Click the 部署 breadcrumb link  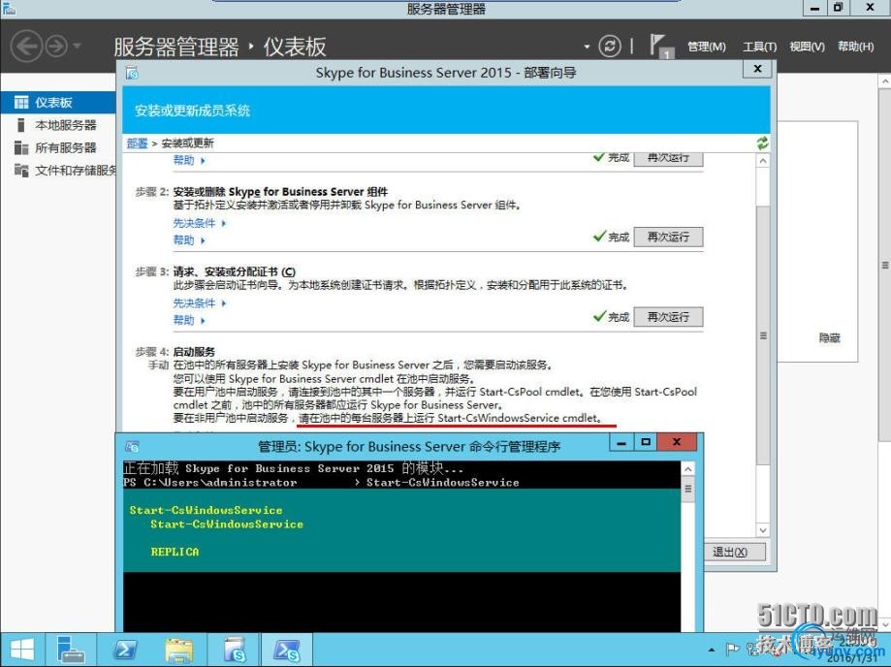(x=137, y=143)
